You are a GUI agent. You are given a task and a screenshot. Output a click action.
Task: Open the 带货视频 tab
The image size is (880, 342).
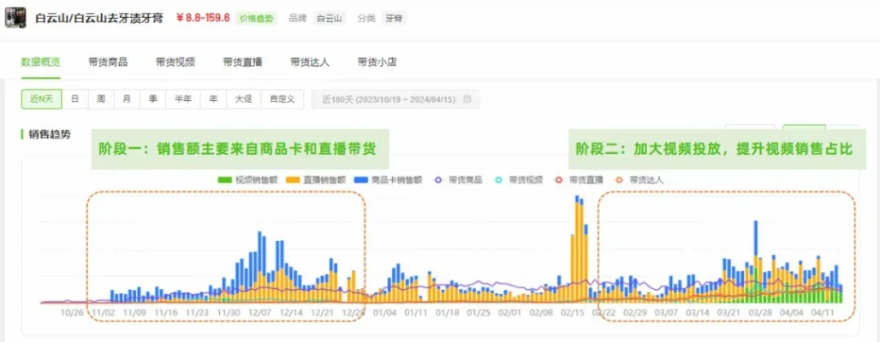pos(175,62)
